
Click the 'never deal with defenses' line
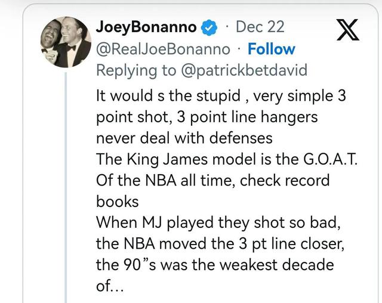coord(184,138)
